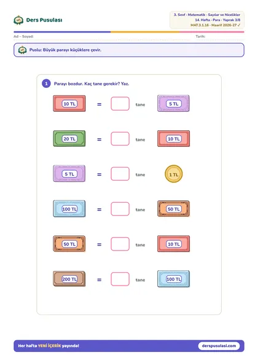Click the red 10 TL banknote in row one
The width and height of the screenshot is (258, 363).
[69, 103]
